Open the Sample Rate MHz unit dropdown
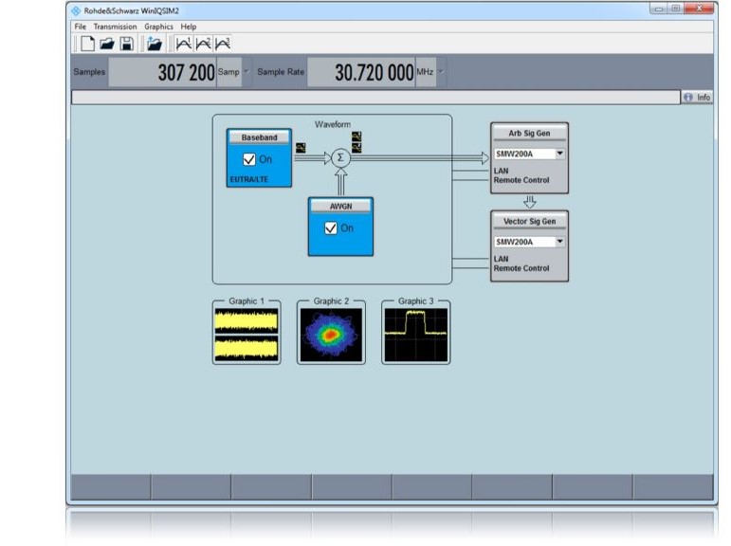731x546 pixels. point(441,72)
